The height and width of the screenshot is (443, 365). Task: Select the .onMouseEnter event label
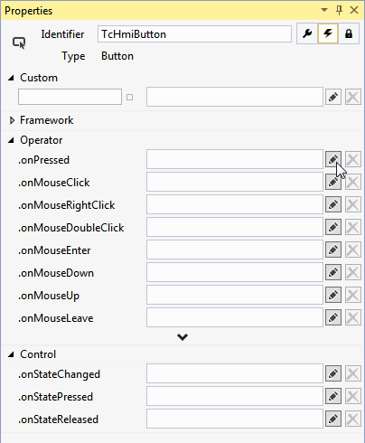coord(54,250)
